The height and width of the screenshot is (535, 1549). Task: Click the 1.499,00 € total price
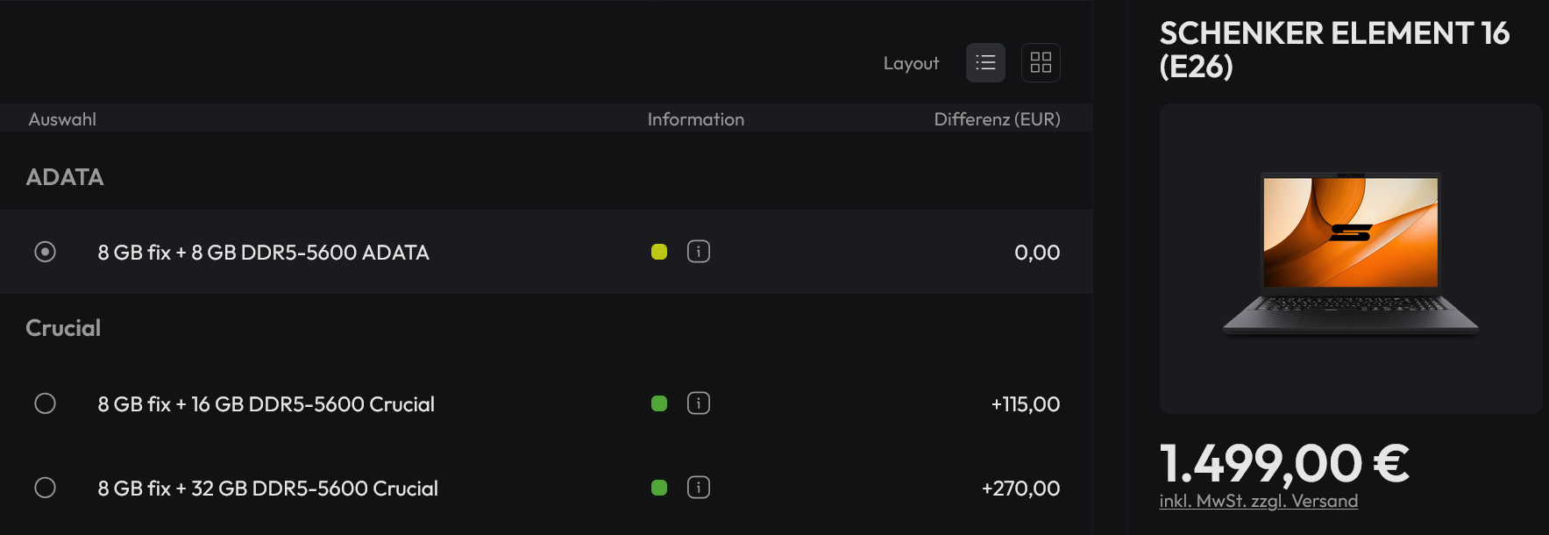pos(1284,463)
